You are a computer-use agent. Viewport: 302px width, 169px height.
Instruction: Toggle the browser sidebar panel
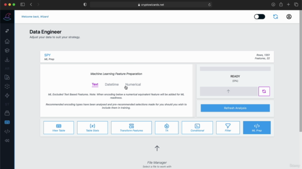pyautogui.click(x=23, y=4)
